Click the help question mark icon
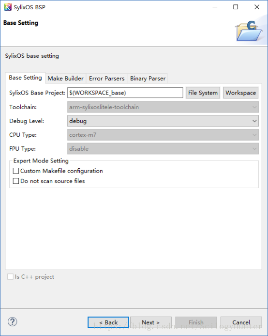The image size is (268, 336). [13, 321]
